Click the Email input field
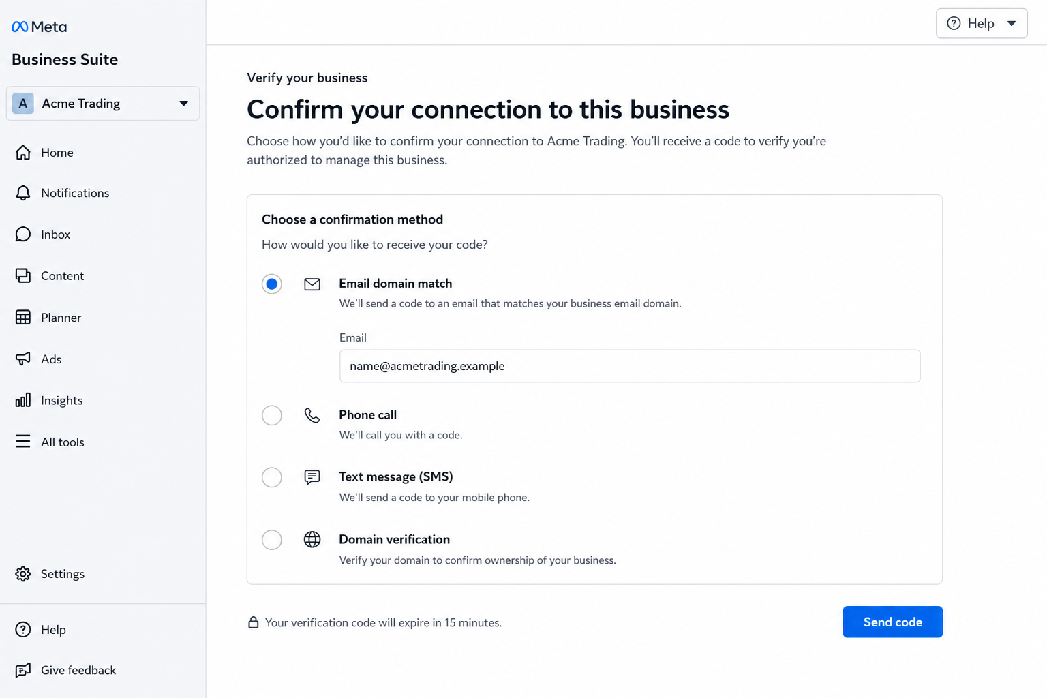 pos(630,366)
